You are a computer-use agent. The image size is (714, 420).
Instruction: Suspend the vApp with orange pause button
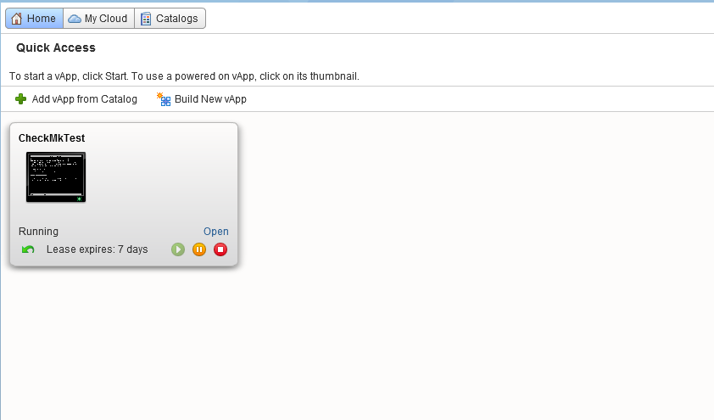click(199, 249)
